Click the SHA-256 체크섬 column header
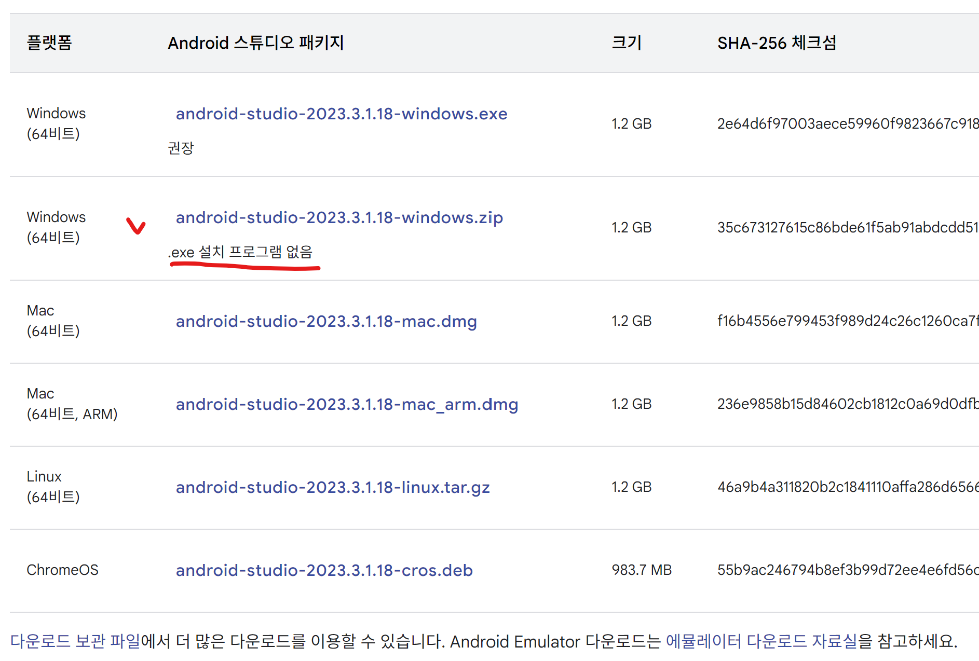The width and height of the screenshot is (979, 661). click(x=777, y=43)
